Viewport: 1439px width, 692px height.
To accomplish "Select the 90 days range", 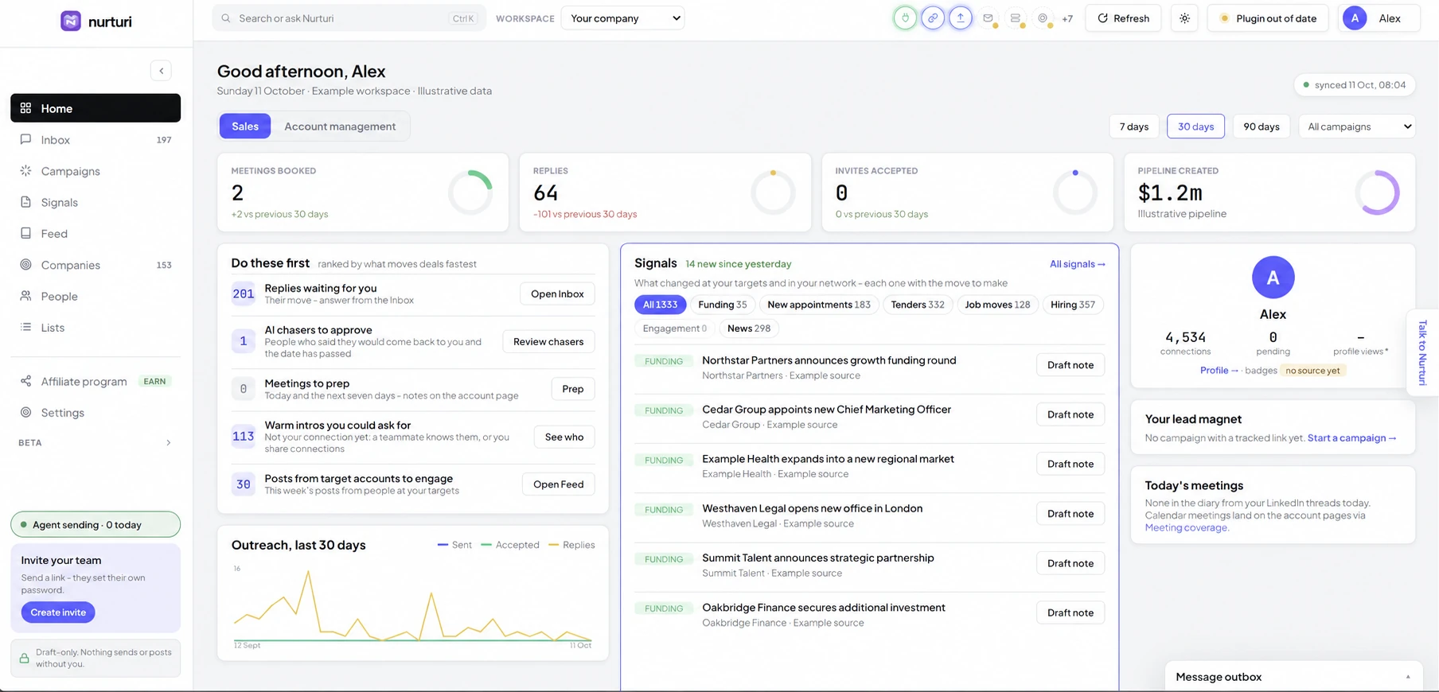I will 1262,126.
